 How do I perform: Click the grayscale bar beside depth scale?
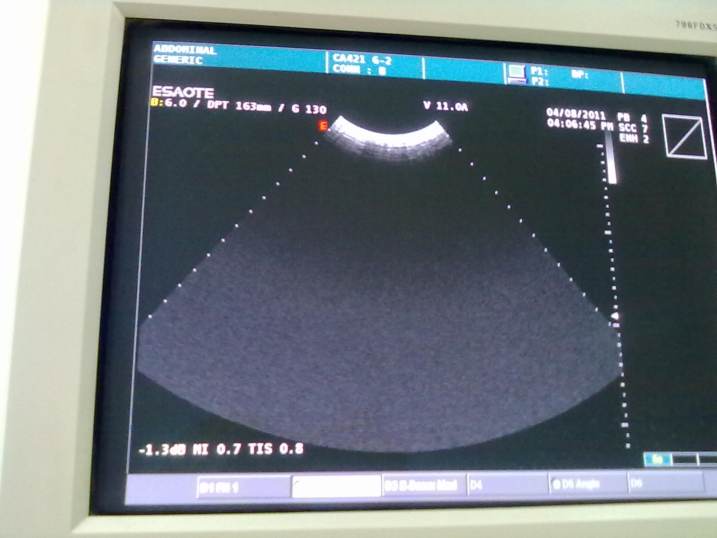click(611, 161)
